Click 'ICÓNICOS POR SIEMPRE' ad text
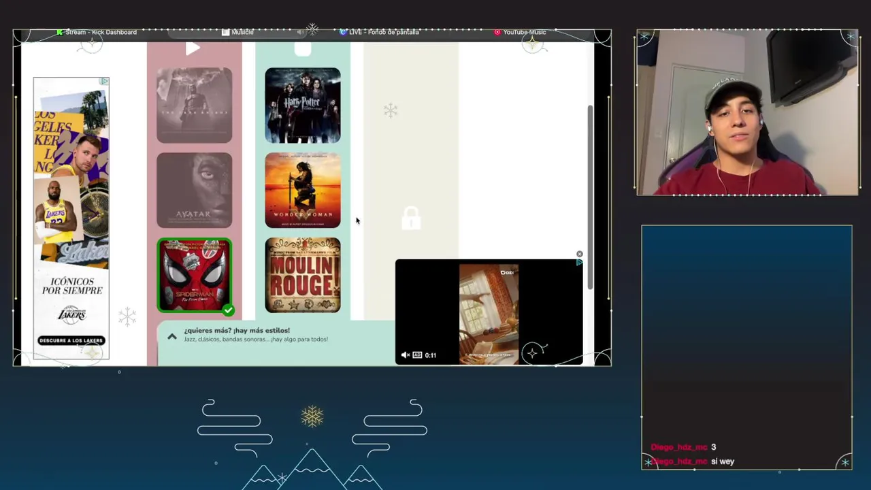Viewport: 871px width, 490px height. pyautogui.click(x=72, y=286)
